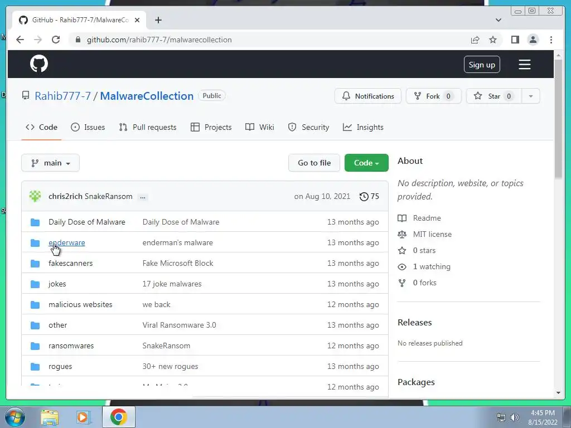Image resolution: width=571 pixels, height=428 pixels.
Task: Open the Issues tab
Action: click(x=88, y=128)
